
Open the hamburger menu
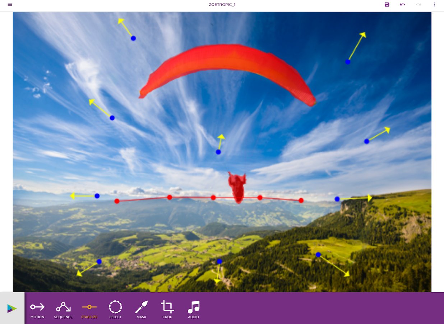click(10, 4)
